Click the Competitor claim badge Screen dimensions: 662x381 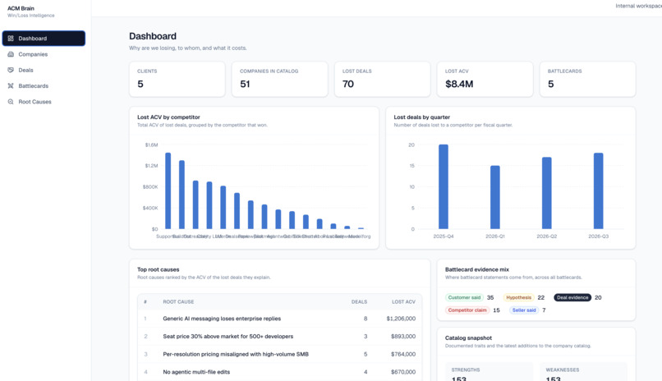[467, 310]
